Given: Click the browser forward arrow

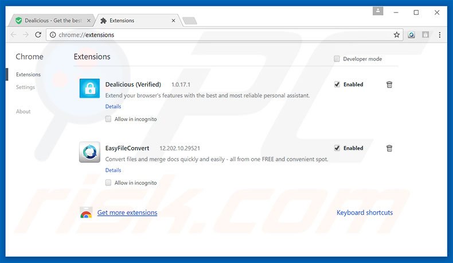Looking at the screenshot, I should click(x=26, y=34).
